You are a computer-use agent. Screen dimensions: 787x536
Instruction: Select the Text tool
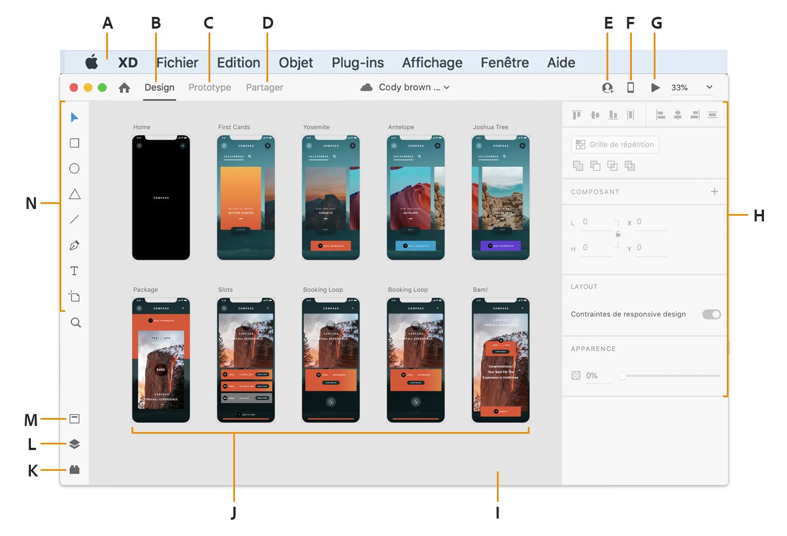[75, 271]
